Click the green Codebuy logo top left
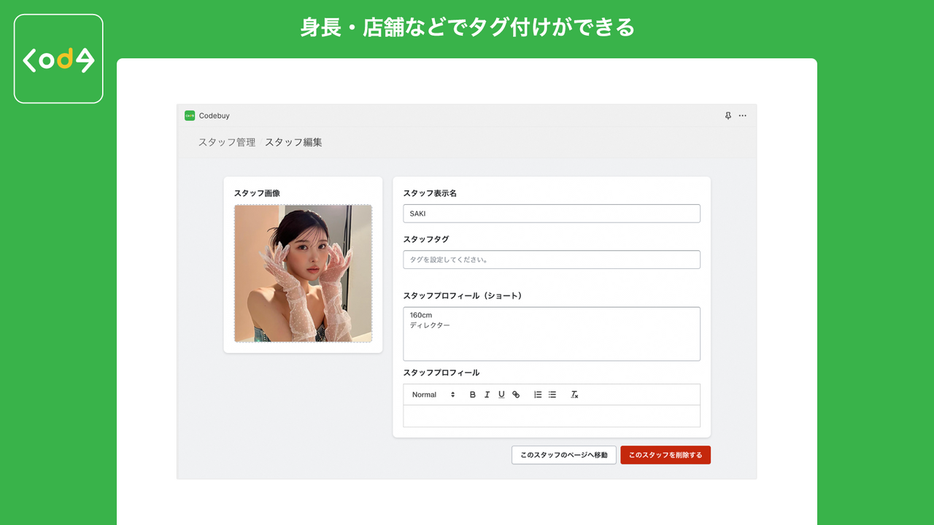Image resolution: width=934 pixels, height=525 pixels. coord(58,58)
